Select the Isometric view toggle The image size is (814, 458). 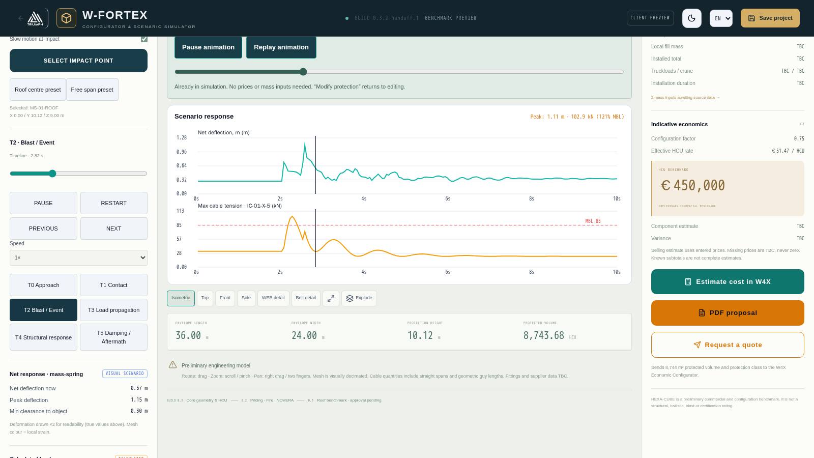point(181,298)
